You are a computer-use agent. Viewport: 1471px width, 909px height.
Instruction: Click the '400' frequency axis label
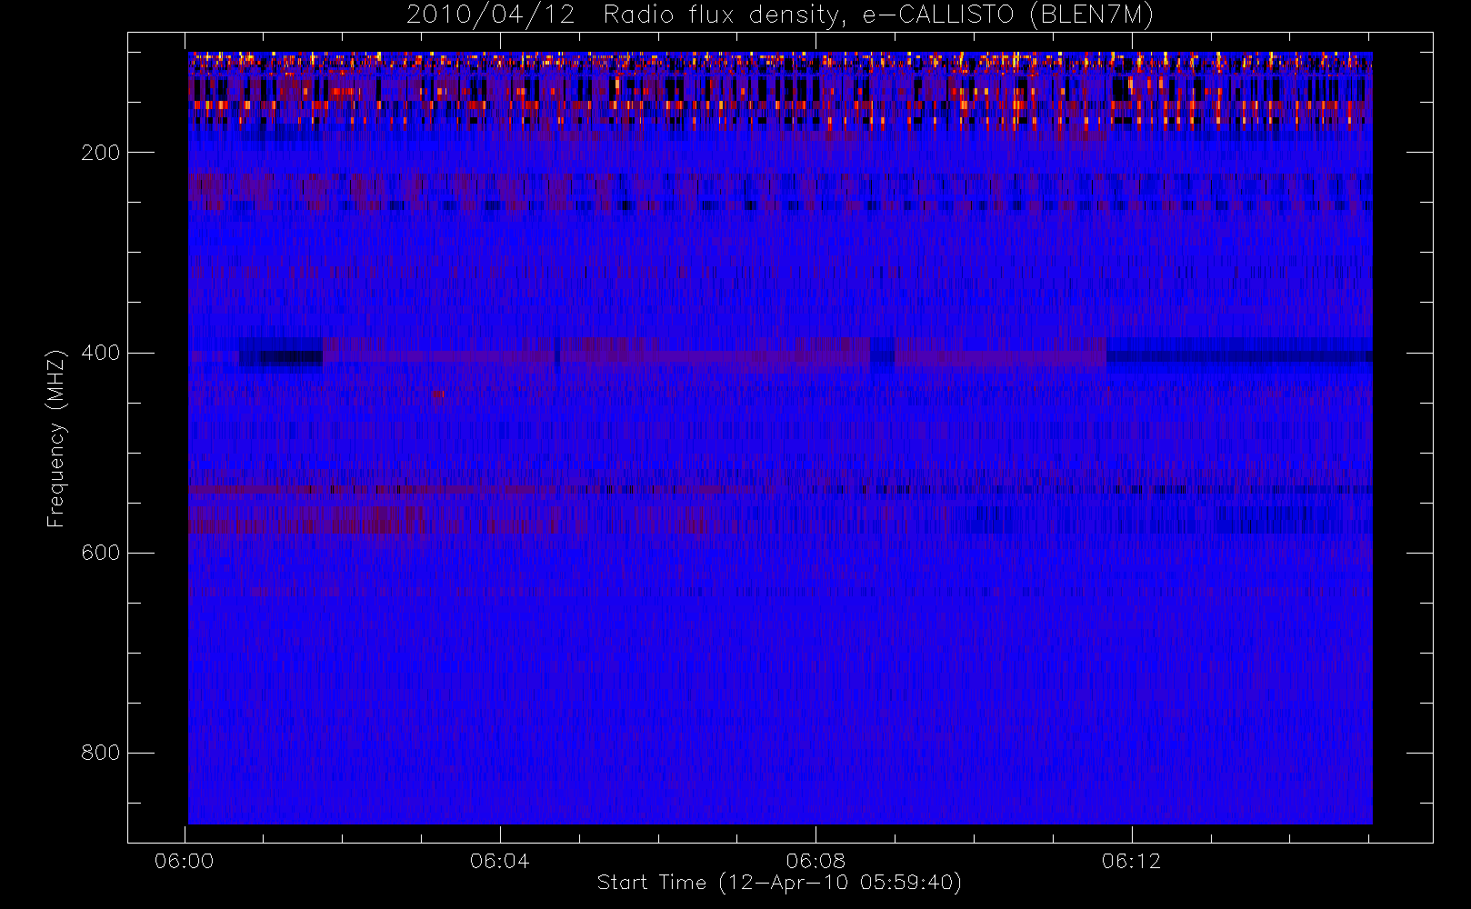[x=100, y=353]
